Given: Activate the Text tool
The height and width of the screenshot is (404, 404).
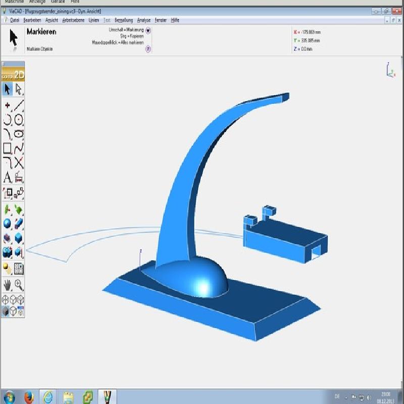Looking at the screenshot, I should click(x=7, y=177).
